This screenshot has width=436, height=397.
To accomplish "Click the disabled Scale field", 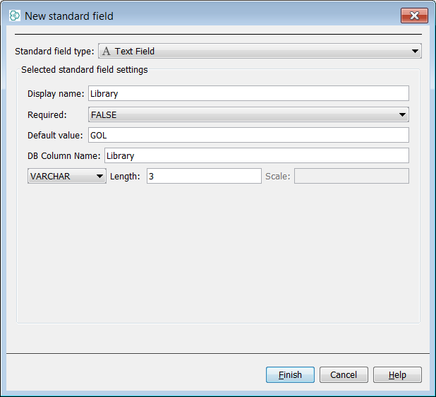I will 351,176.
